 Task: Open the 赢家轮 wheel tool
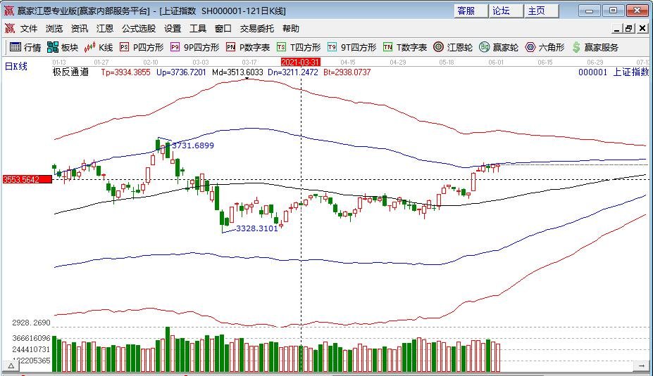pyautogui.click(x=499, y=47)
